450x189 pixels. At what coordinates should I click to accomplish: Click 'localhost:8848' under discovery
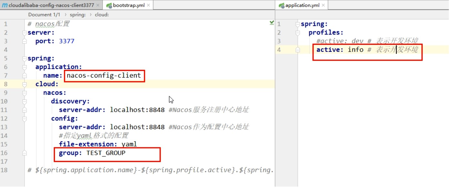pos(137,110)
